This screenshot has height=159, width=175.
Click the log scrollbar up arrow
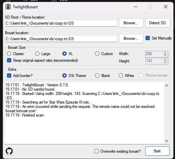(x=167, y=85)
